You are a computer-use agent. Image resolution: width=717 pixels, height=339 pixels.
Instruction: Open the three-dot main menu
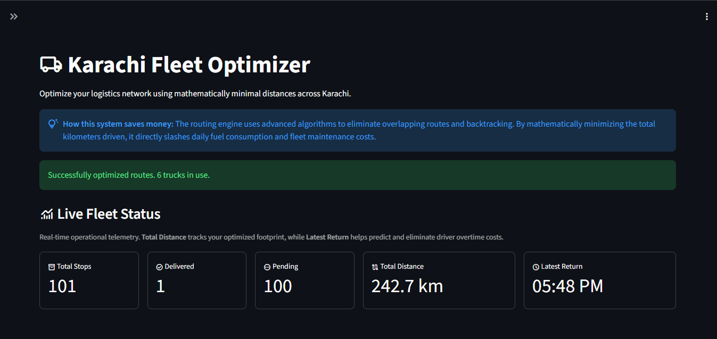tap(707, 16)
